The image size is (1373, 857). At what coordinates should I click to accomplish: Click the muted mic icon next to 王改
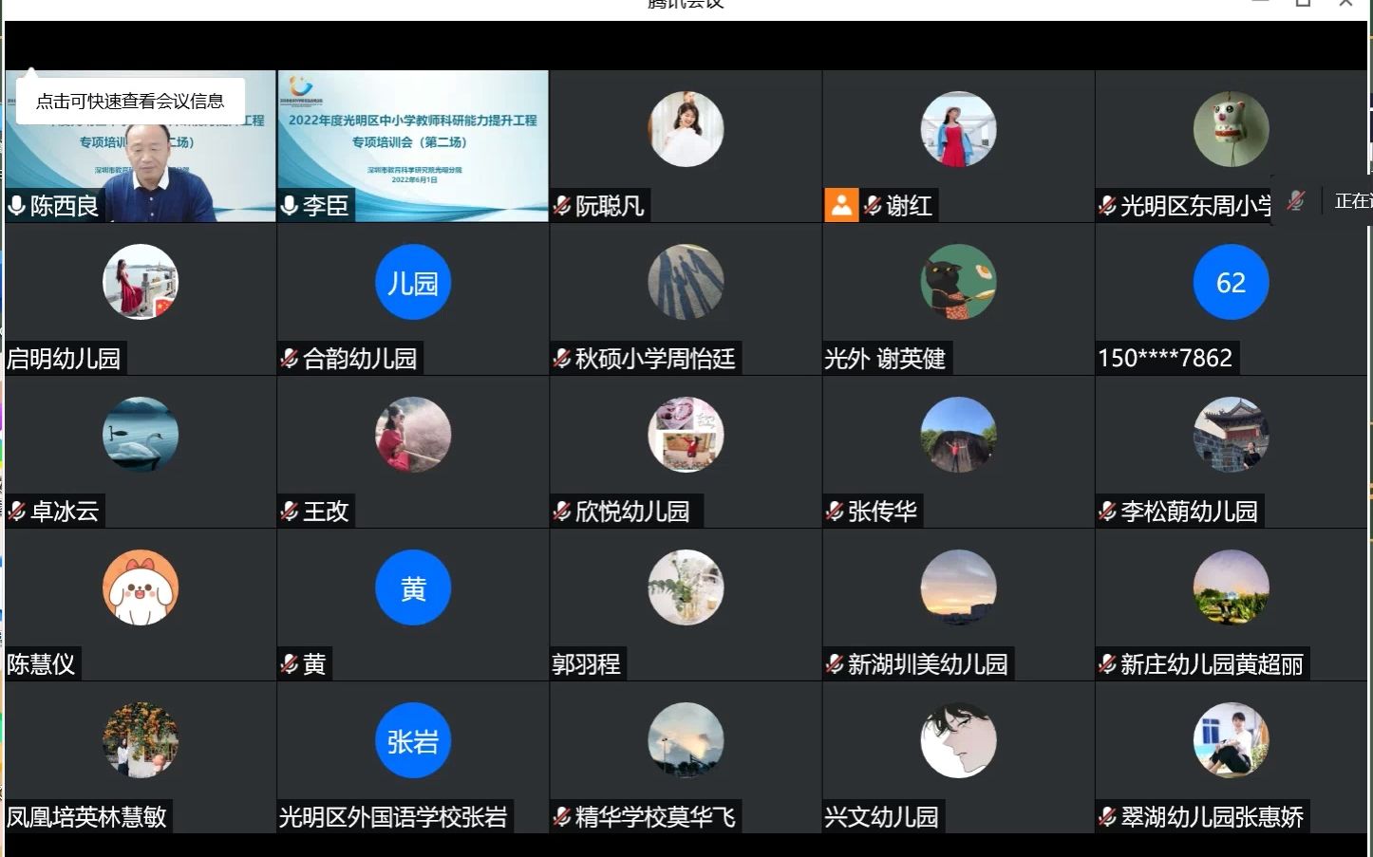tap(290, 511)
